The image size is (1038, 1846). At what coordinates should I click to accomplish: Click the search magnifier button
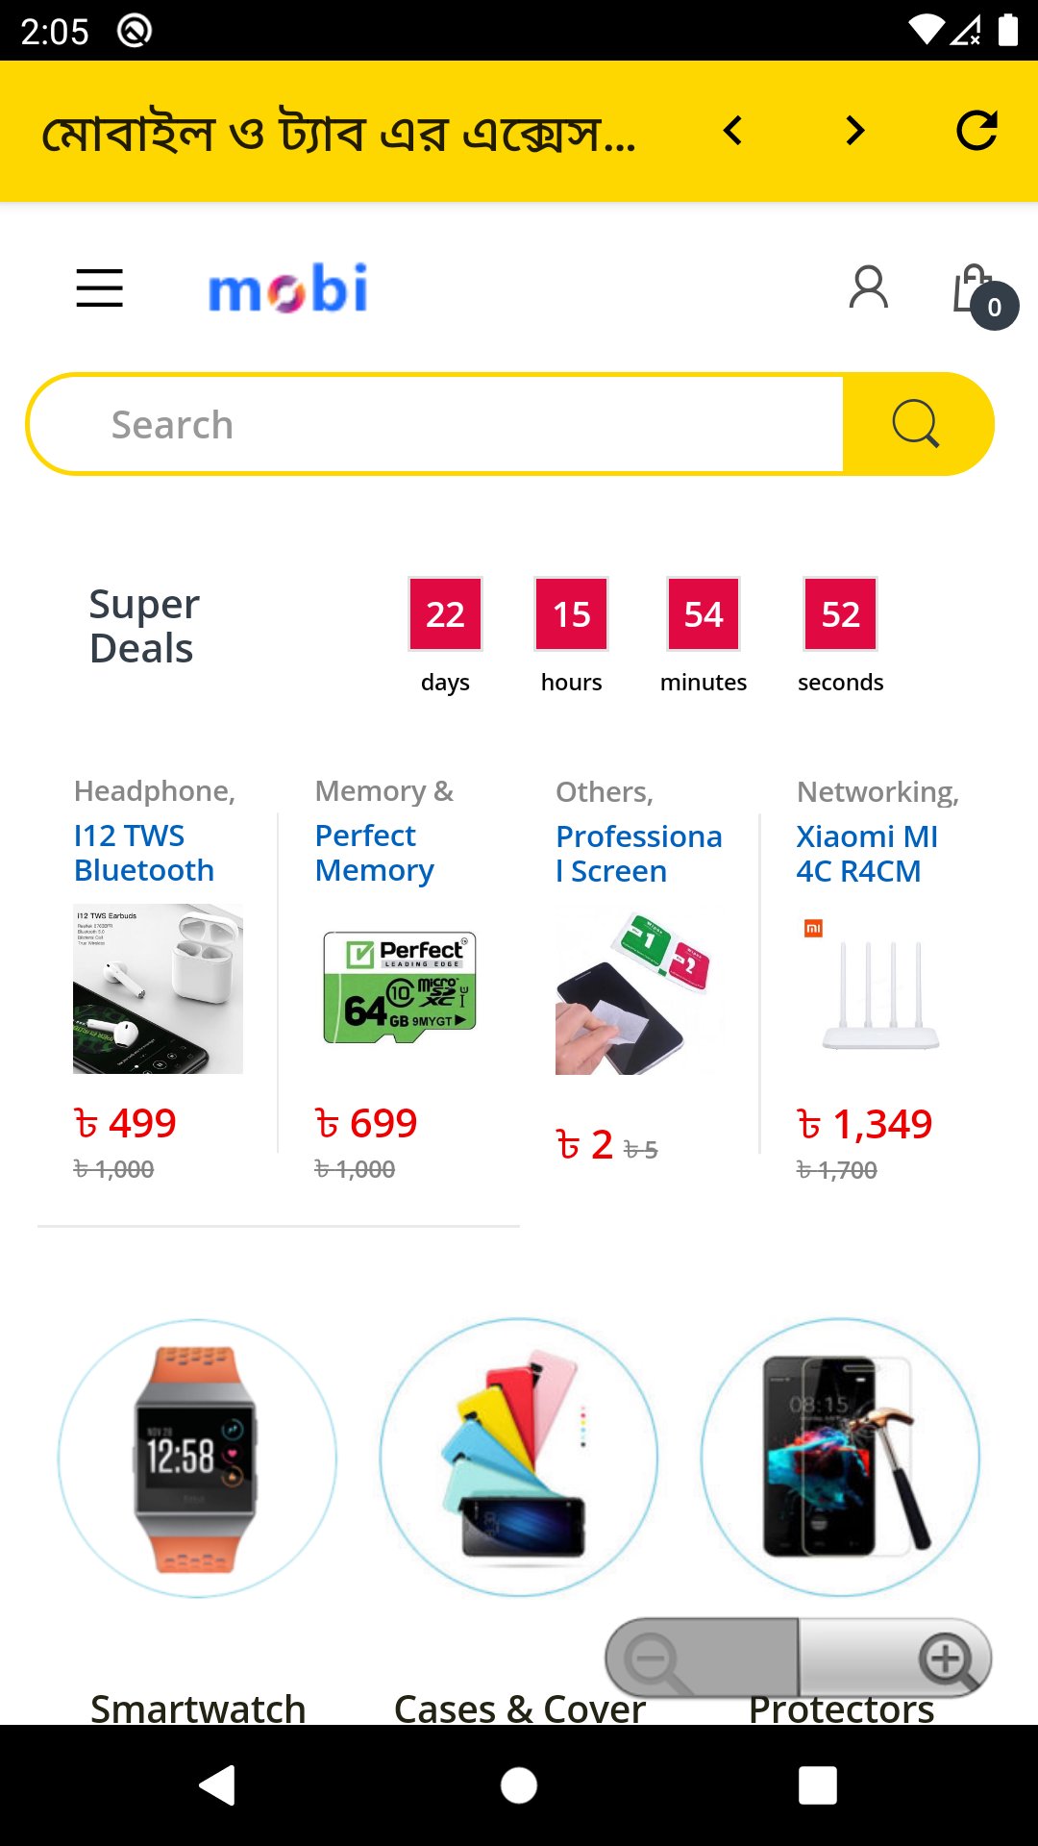913,423
